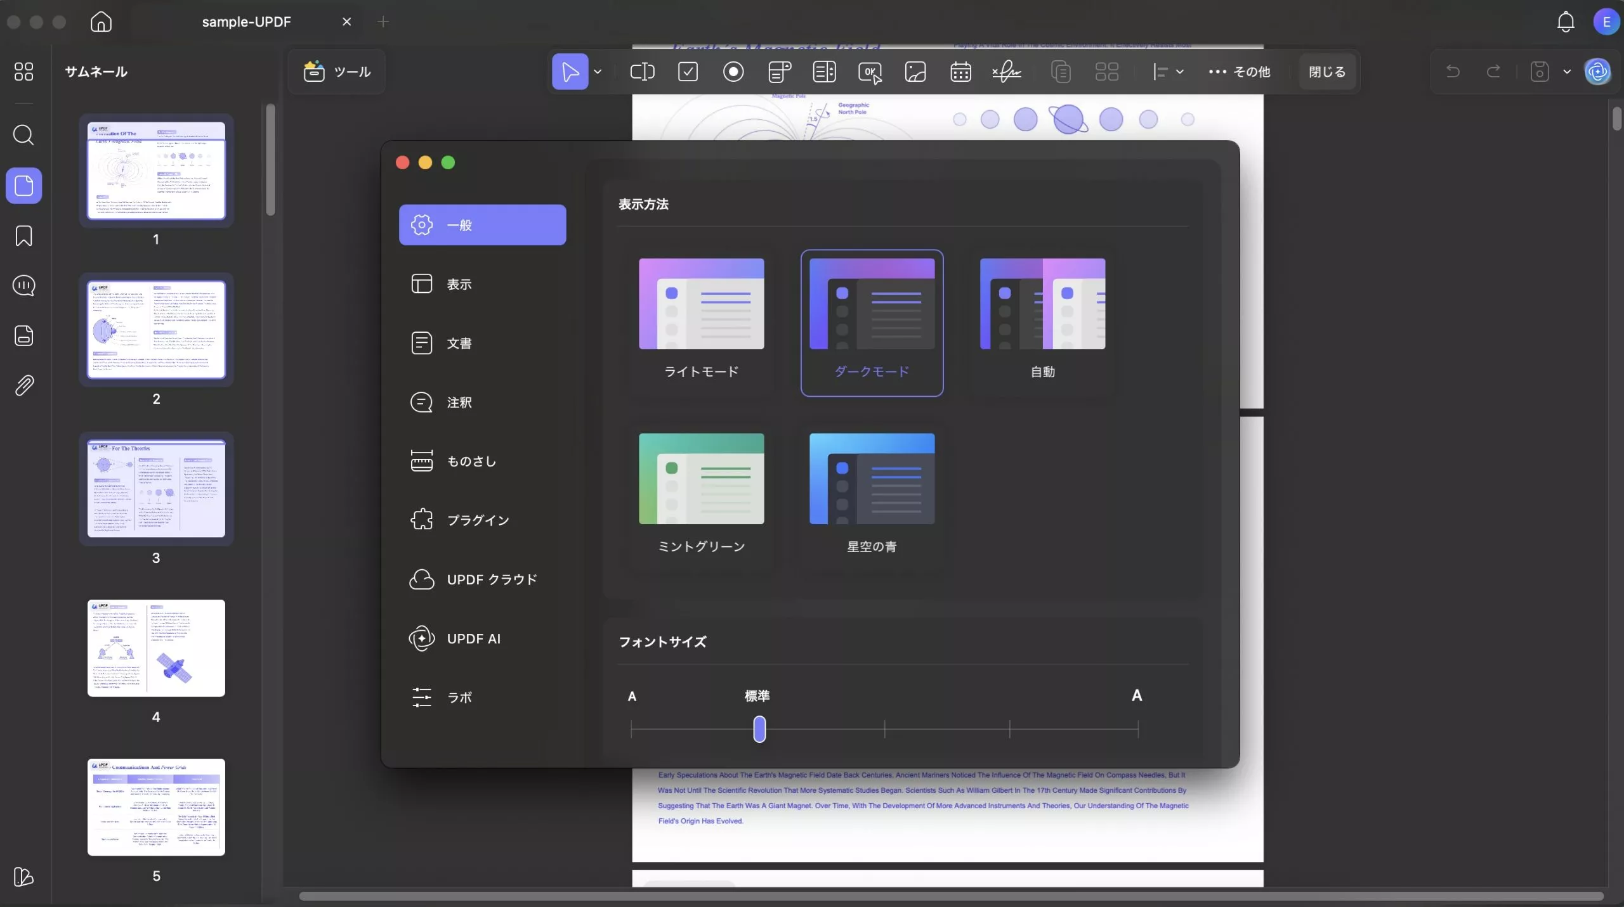Open the search magnifier in sidebar
1624x907 pixels.
tap(23, 135)
